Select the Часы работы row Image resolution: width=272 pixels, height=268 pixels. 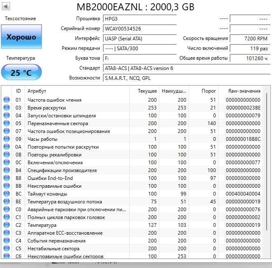pos(132,139)
